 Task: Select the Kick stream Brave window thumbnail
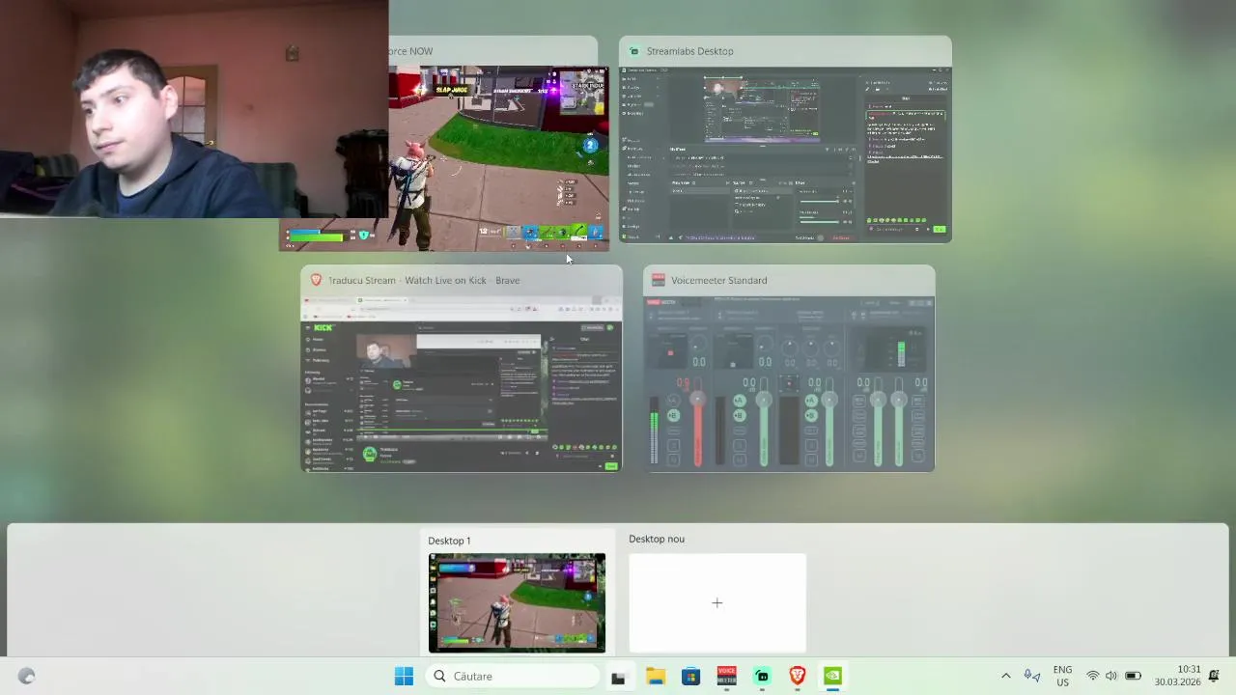[462, 383]
